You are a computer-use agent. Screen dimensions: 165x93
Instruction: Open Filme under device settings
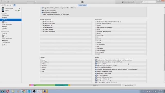pyautogui.click(x=5, y=22)
